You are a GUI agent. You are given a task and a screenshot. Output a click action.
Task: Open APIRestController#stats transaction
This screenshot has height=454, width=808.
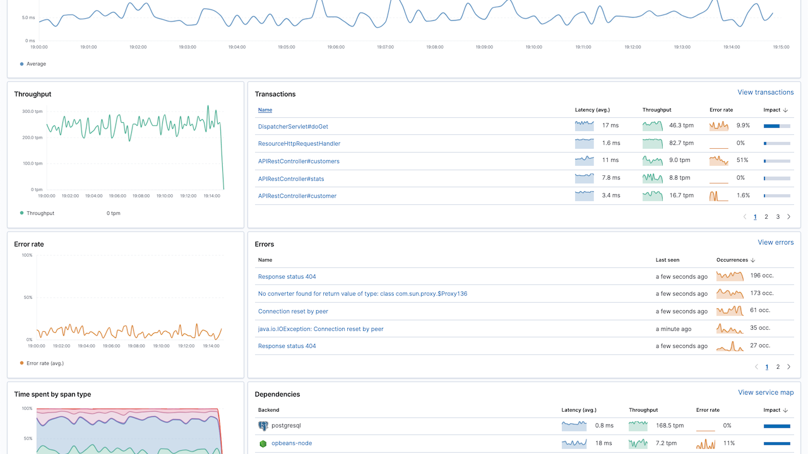[291, 179]
